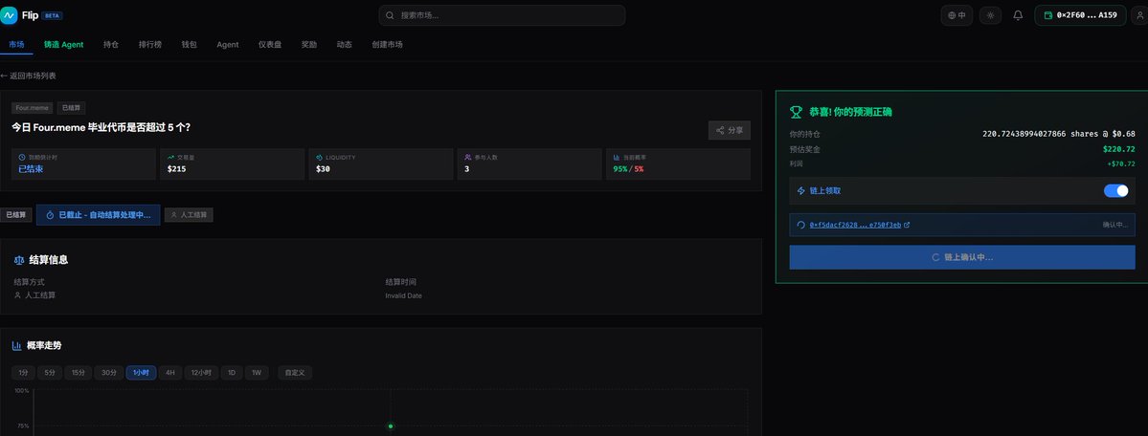Image resolution: width=1148 pixels, height=436 pixels.
Task: Open the 奖励 tab
Action: pyautogui.click(x=309, y=45)
